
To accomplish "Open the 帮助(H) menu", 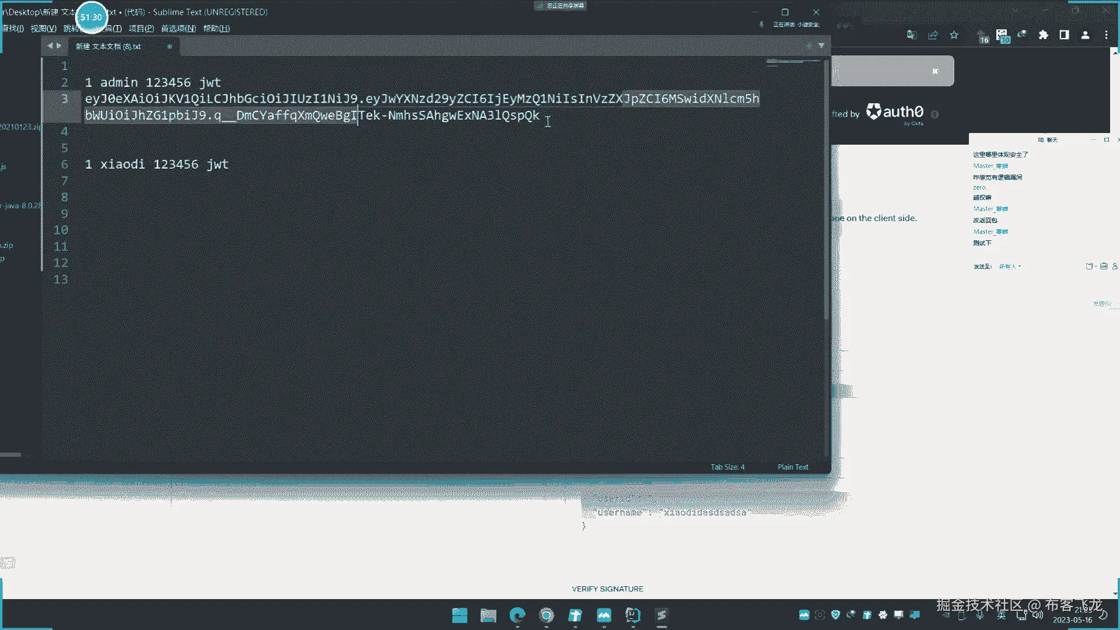I will [216, 28].
